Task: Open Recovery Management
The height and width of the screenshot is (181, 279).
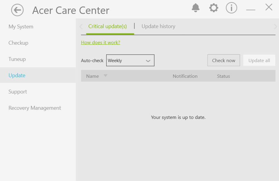Action: point(35,108)
